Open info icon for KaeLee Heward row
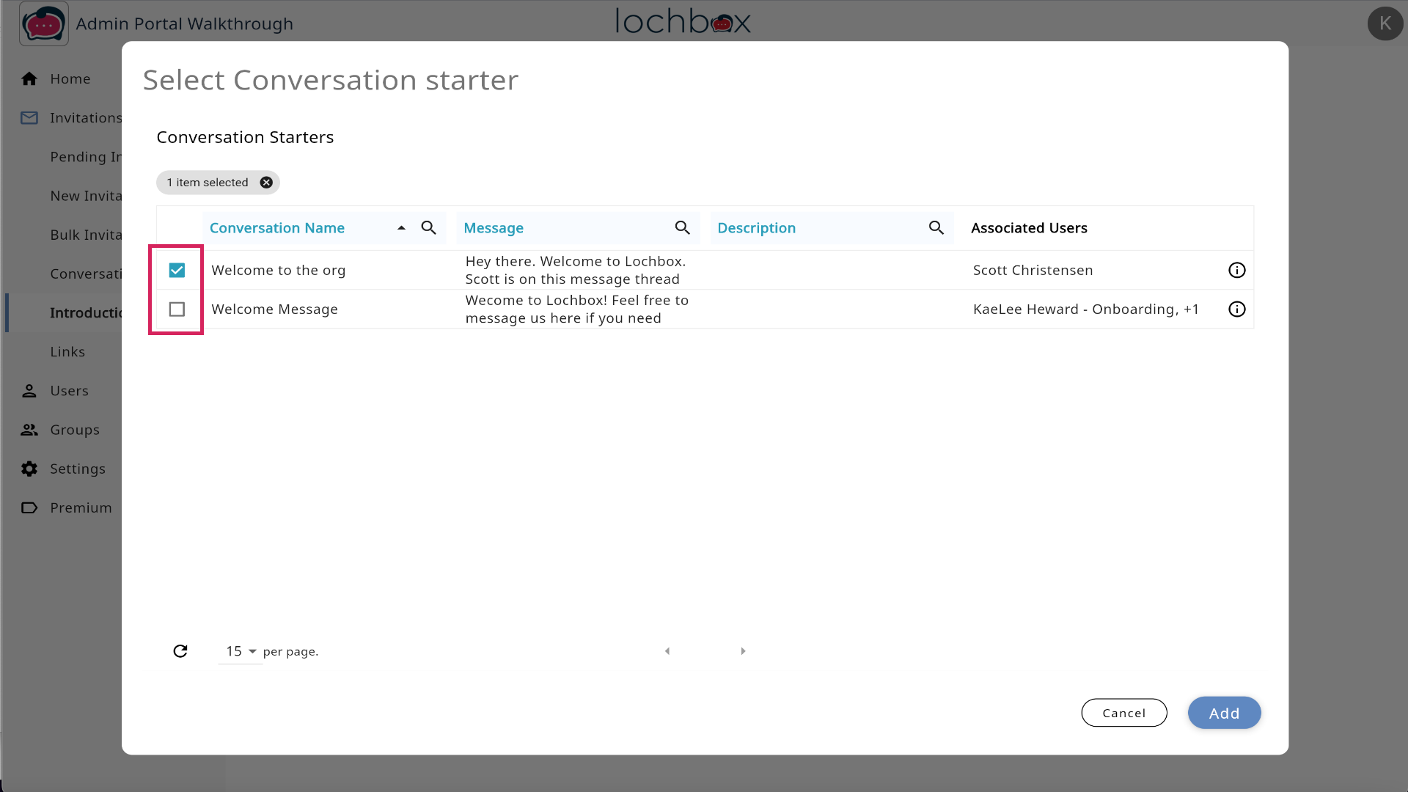Image resolution: width=1408 pixels, height=792 pixels. click(x=1236, y=309)
